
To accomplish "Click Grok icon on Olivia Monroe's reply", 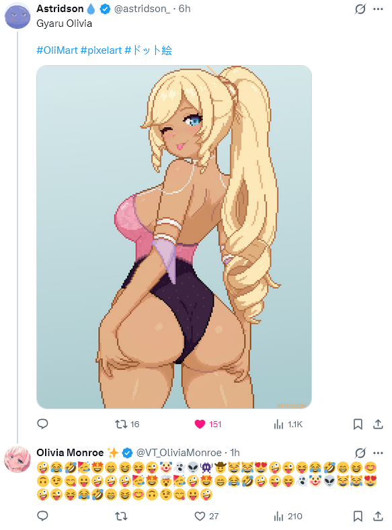I will [x=360, y=453].
